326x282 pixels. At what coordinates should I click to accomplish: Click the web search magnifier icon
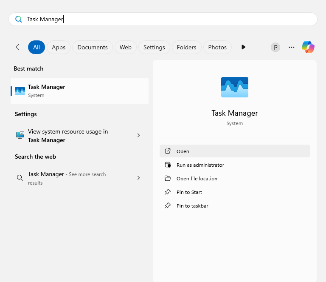20,178
